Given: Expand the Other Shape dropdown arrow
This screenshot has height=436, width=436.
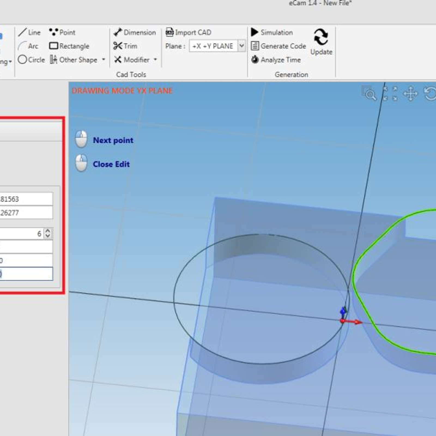Looking at the screenshot, I should tap(104, 59).
